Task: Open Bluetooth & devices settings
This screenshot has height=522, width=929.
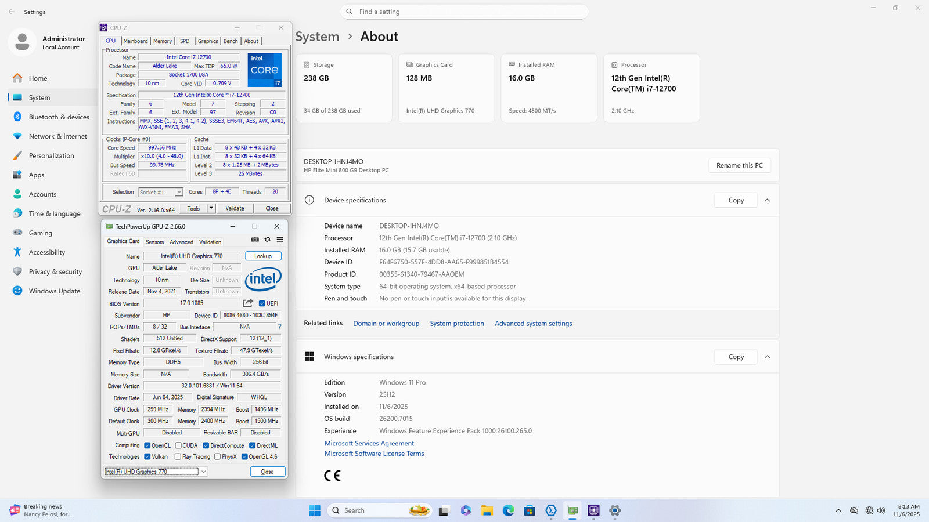Action: pyautogui.click(x=59, y=117)
